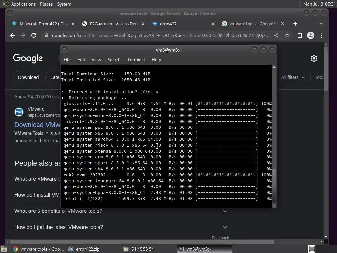
Task: Click the Google logo
Action: pos(28,58)
